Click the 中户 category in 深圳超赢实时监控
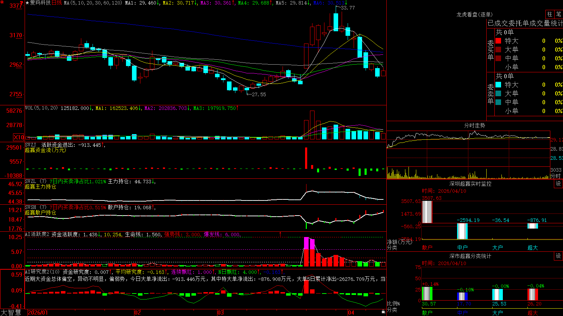This screenshot has height=316, width=563. click(462, 248)
